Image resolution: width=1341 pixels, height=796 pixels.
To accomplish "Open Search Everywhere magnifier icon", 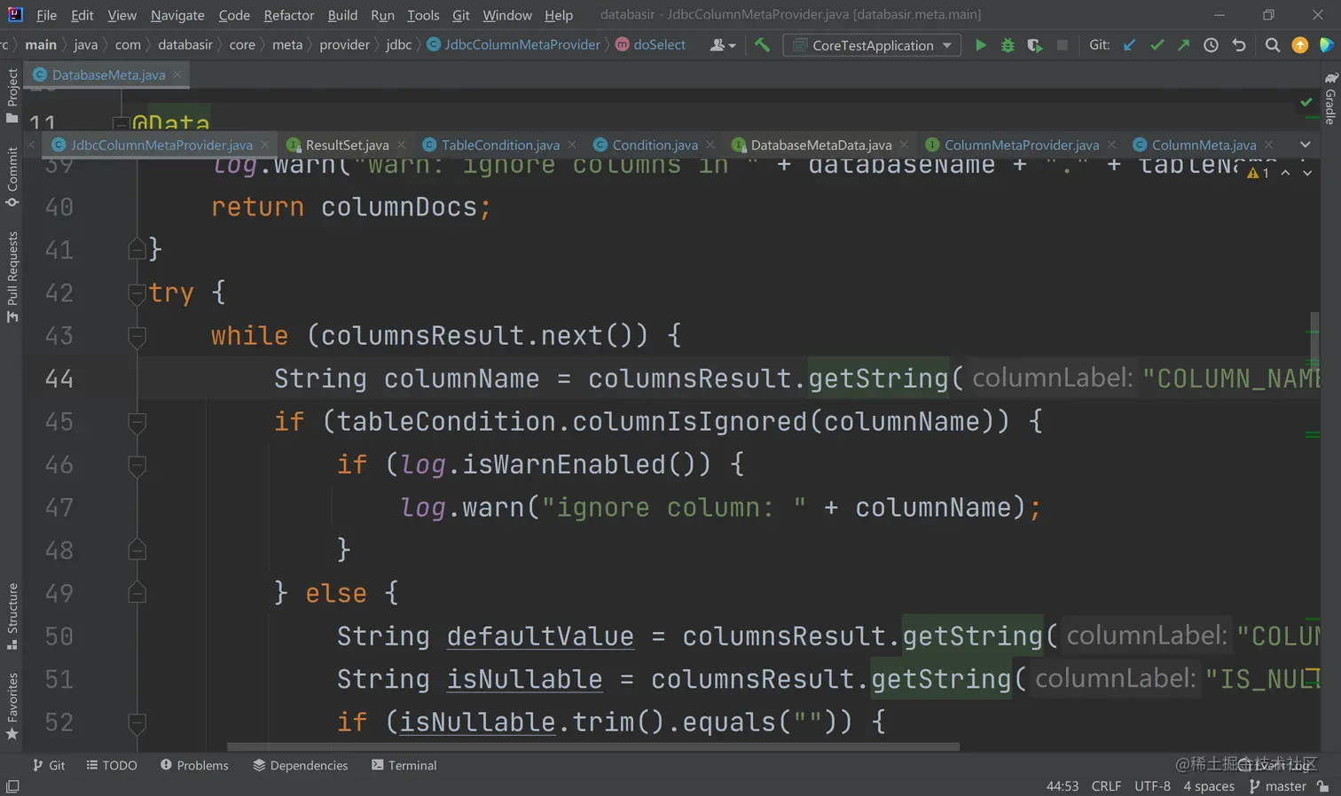I will tap(1272, 45).
